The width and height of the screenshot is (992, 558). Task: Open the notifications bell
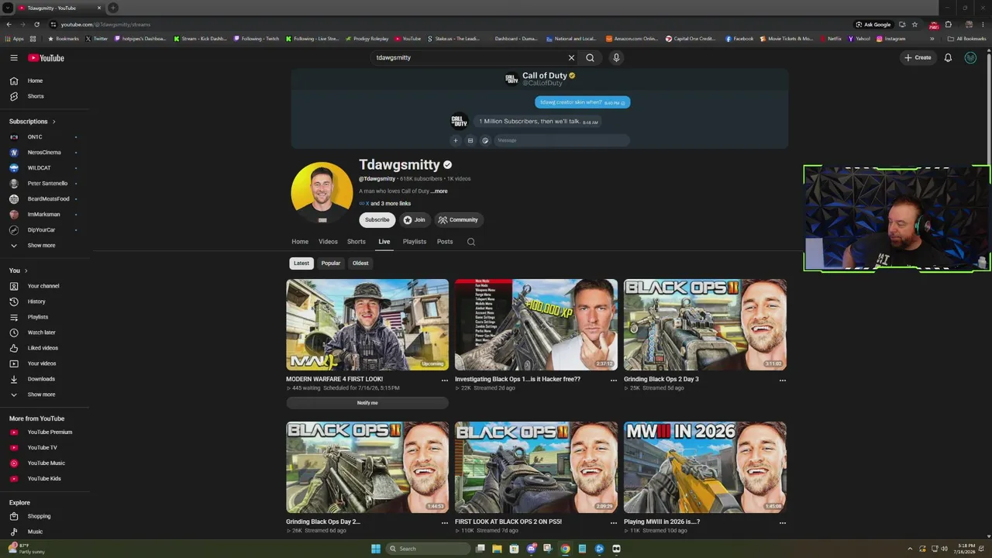(x=948, y=57)
